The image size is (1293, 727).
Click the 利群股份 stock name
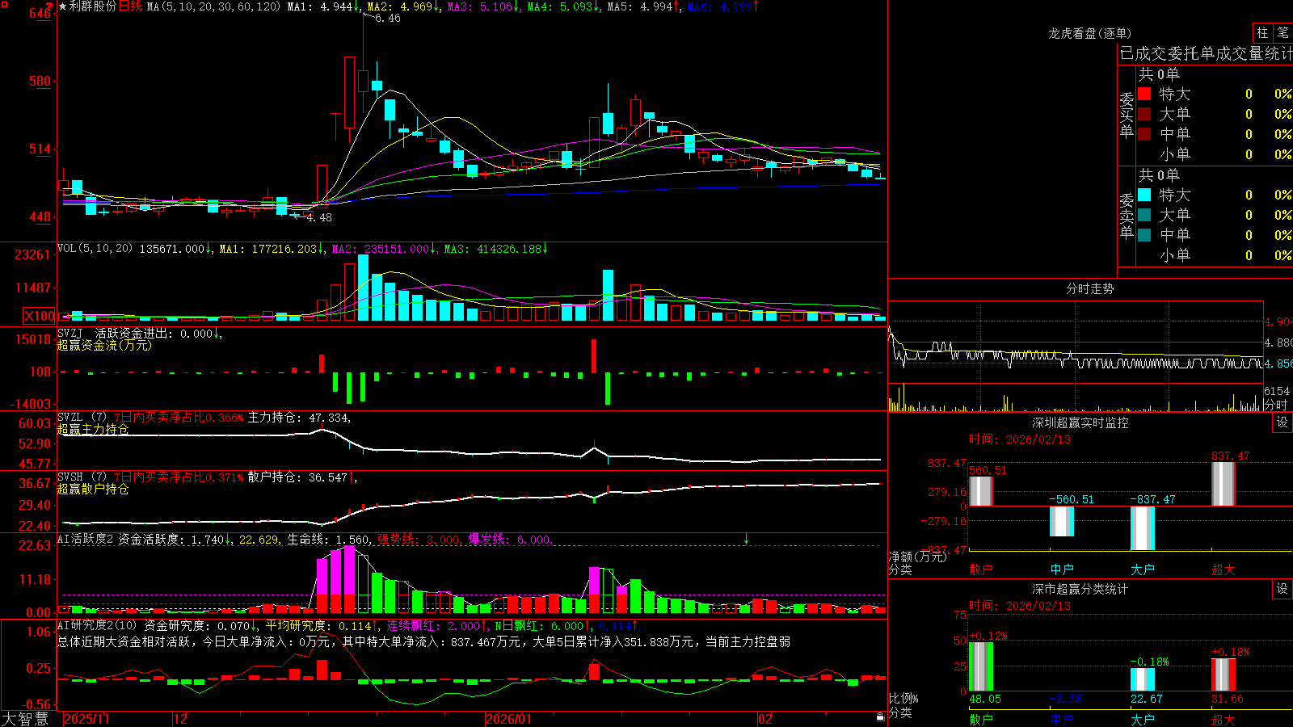tap(93, 6)
